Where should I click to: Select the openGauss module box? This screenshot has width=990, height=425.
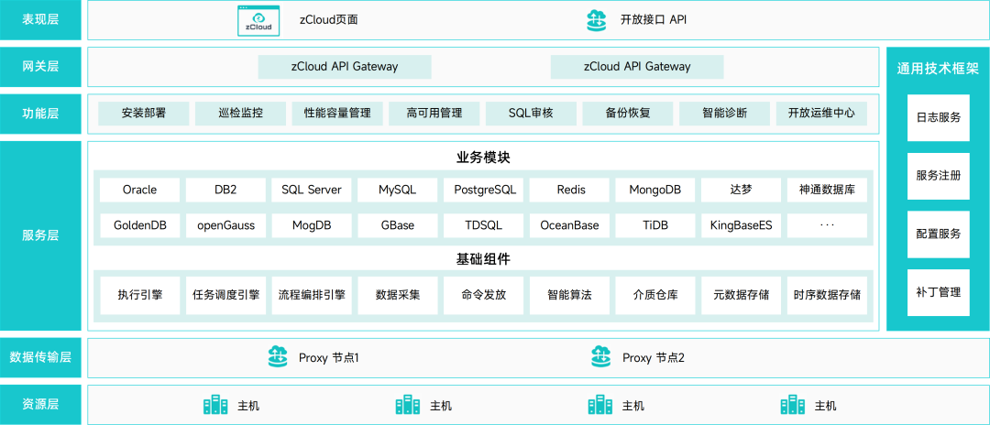point(226,225)
